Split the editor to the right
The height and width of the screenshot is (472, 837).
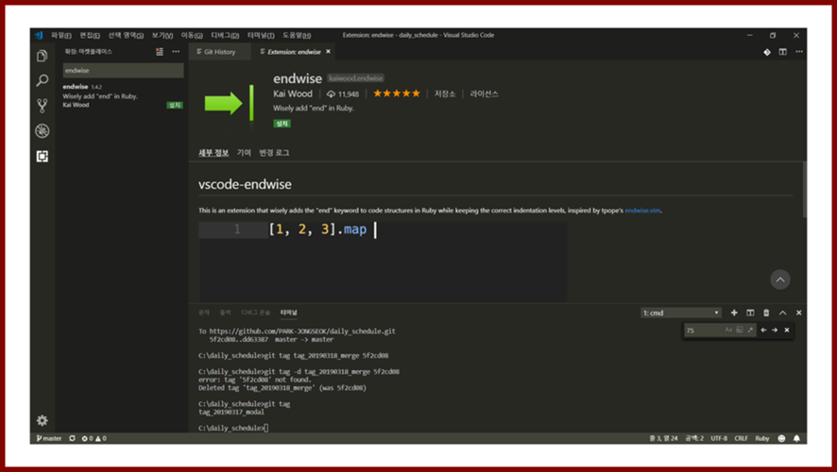pyautogui.click(x=782, y=52)
